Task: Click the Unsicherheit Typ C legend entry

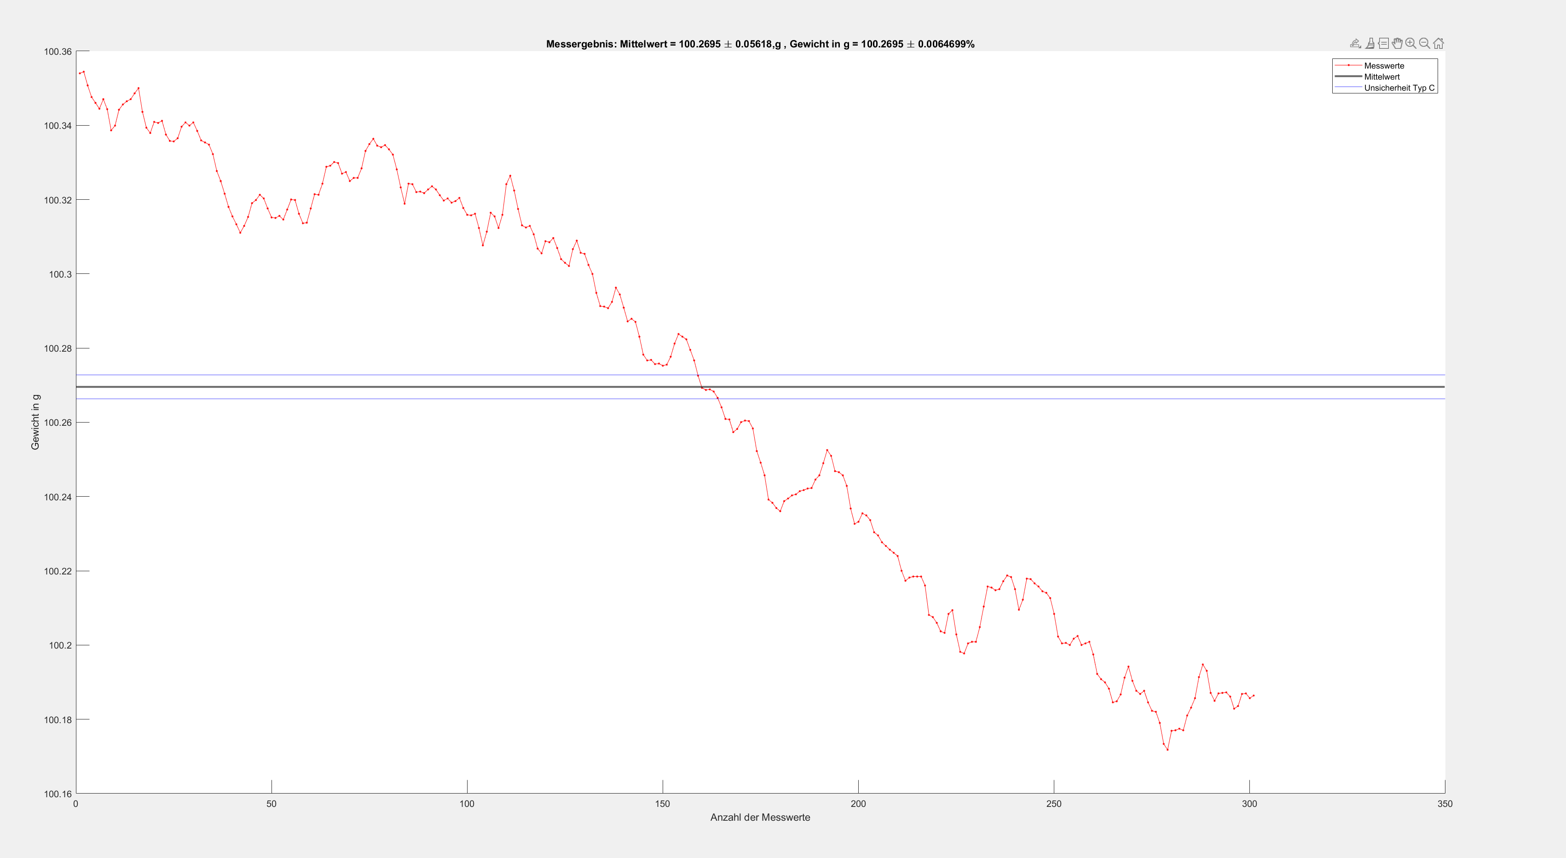Action: [1399, 87]
